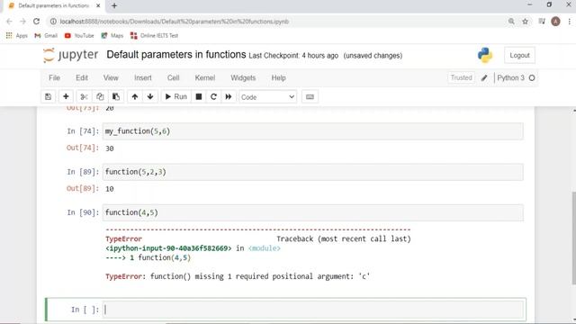Paste cells below icon
The width and height of the screenshot is (576, 324).
[x=116, y=97]
